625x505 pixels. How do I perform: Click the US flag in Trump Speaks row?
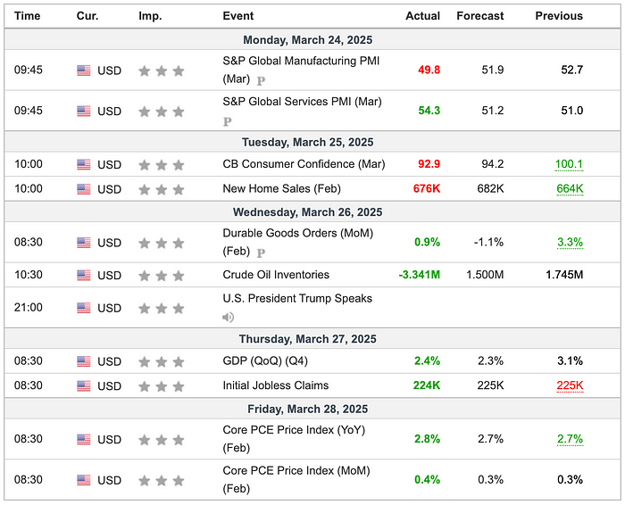[x=84, y=308]
